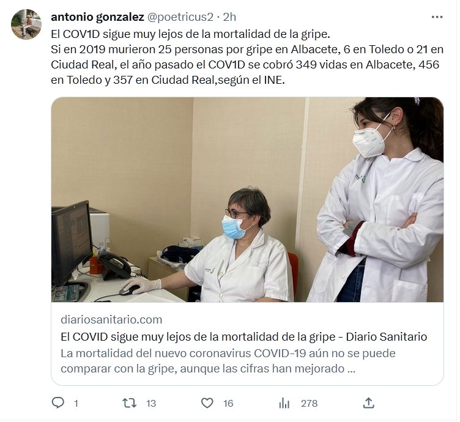The height and width of the screenshot is (422, 460).
Task: Like the tweet with heart icon
Action: (x=207, y=403)
